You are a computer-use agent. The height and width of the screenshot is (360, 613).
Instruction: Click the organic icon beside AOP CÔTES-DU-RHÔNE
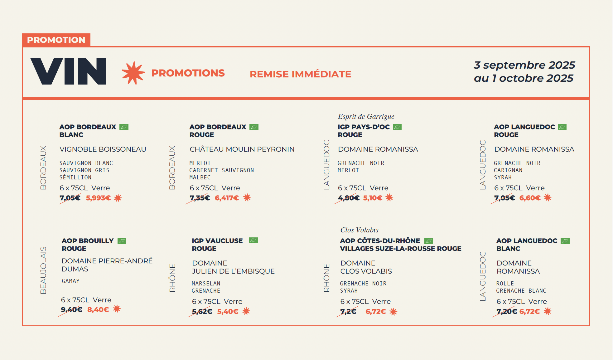pyautogui.click(x=429, y=241)
